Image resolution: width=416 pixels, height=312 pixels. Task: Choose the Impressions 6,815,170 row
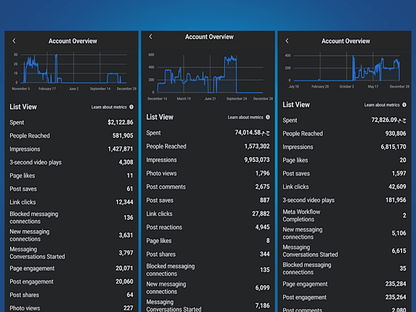coord(344,147)
